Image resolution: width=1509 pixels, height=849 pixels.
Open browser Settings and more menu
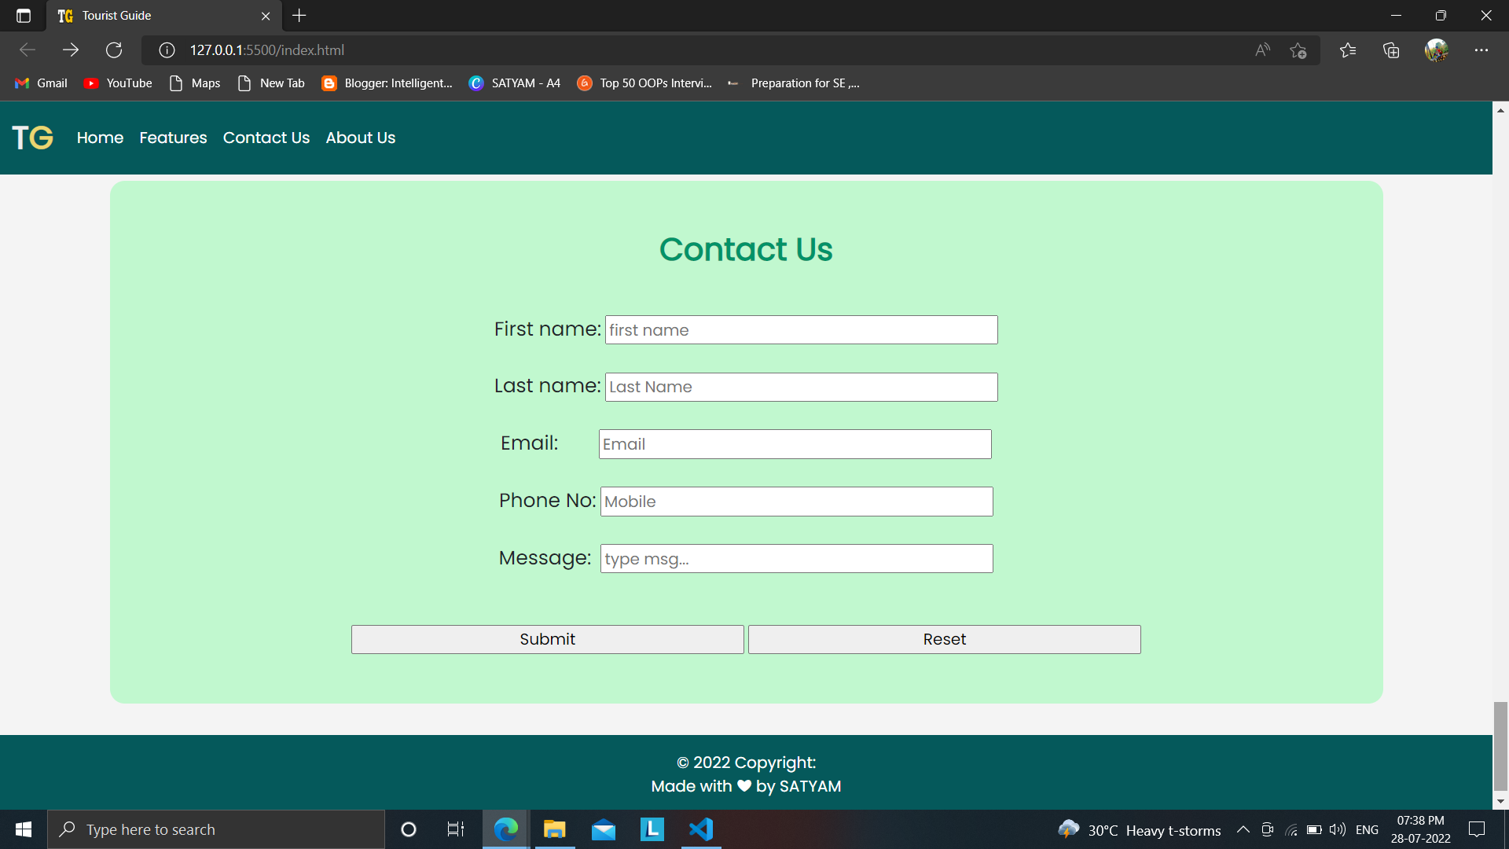(x=1481, y=50)
